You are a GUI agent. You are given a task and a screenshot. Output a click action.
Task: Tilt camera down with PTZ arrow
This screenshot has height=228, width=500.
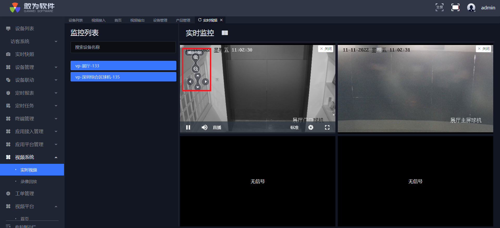coord(198,87)
